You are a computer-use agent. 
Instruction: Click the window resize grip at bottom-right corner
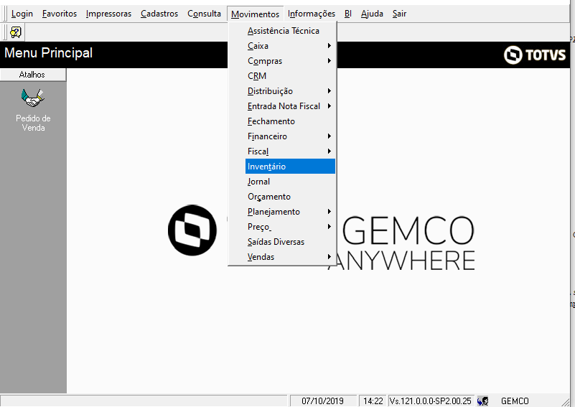[x=565, y=402]
